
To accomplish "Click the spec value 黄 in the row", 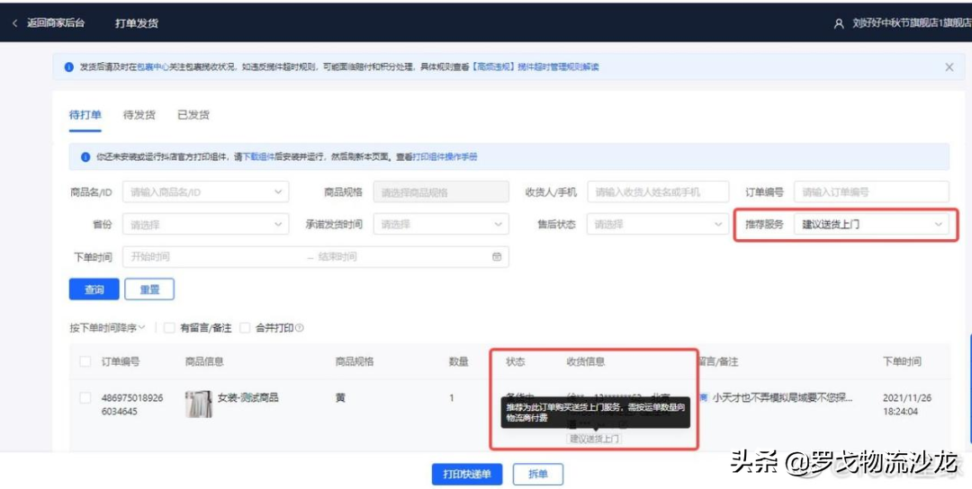I will coord(340,397).
